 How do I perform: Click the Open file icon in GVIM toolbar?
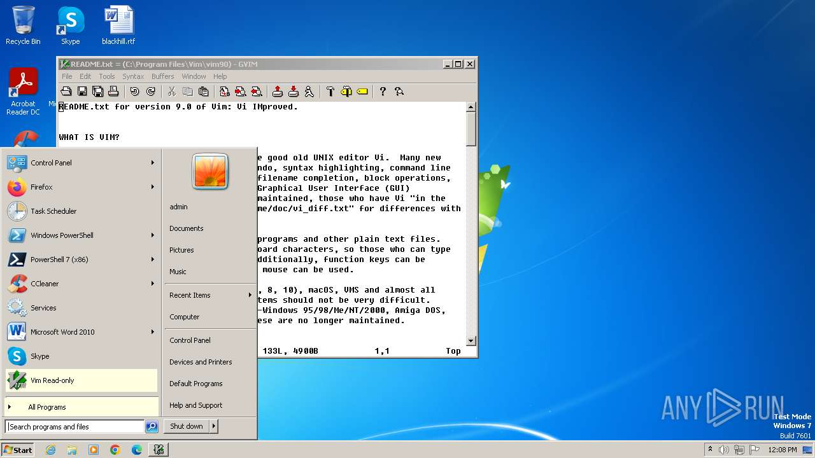[66, 92]
